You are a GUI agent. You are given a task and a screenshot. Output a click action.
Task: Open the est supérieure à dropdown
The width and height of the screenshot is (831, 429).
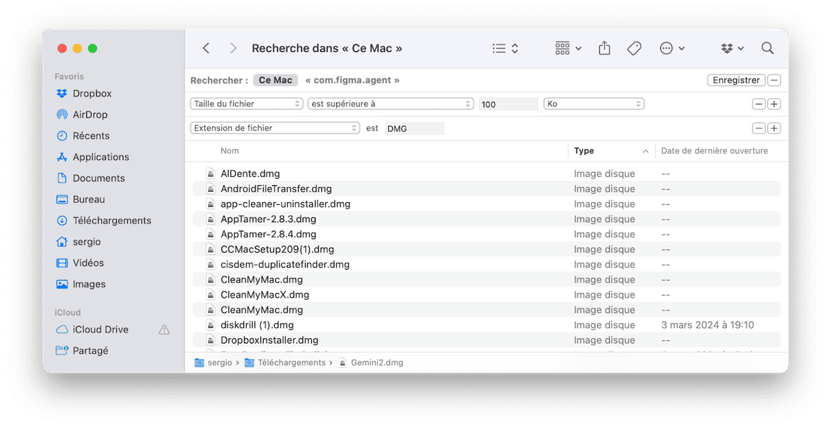390,104
